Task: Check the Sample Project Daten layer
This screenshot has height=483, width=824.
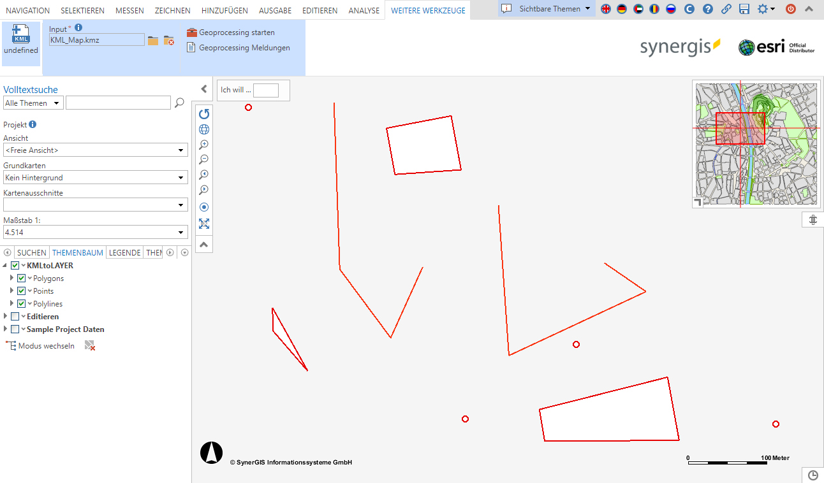Action: [x=14, y=329]
